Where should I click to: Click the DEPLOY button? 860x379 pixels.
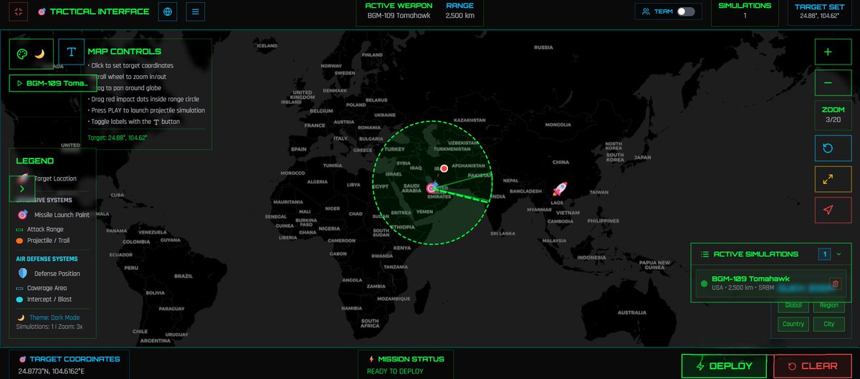click(x=724, y=365)
